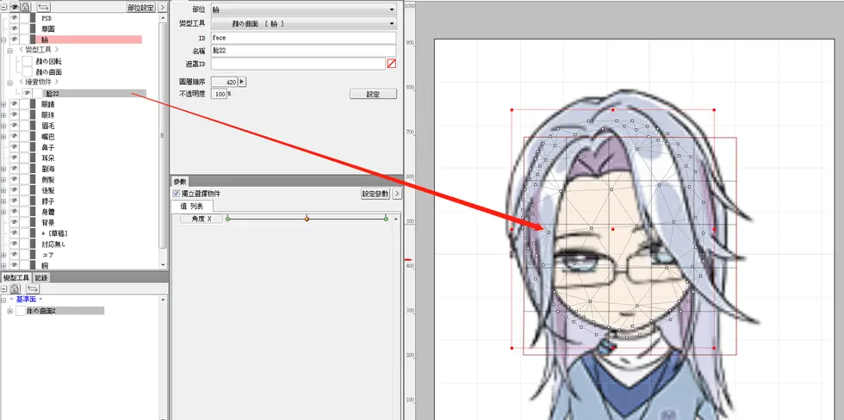This screenshot has height=420, width=844.
Task: Click the 部位設定 button
Action: pos(141,8)
